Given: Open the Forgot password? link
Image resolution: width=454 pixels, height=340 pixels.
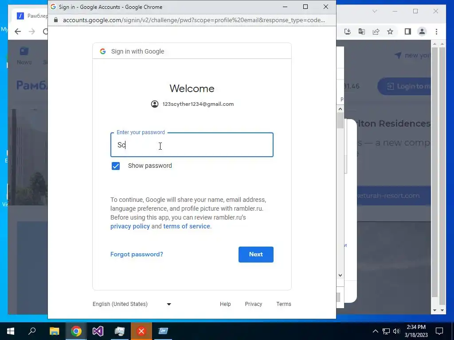Looking at the screenshot, I should [x=137, y=255].
